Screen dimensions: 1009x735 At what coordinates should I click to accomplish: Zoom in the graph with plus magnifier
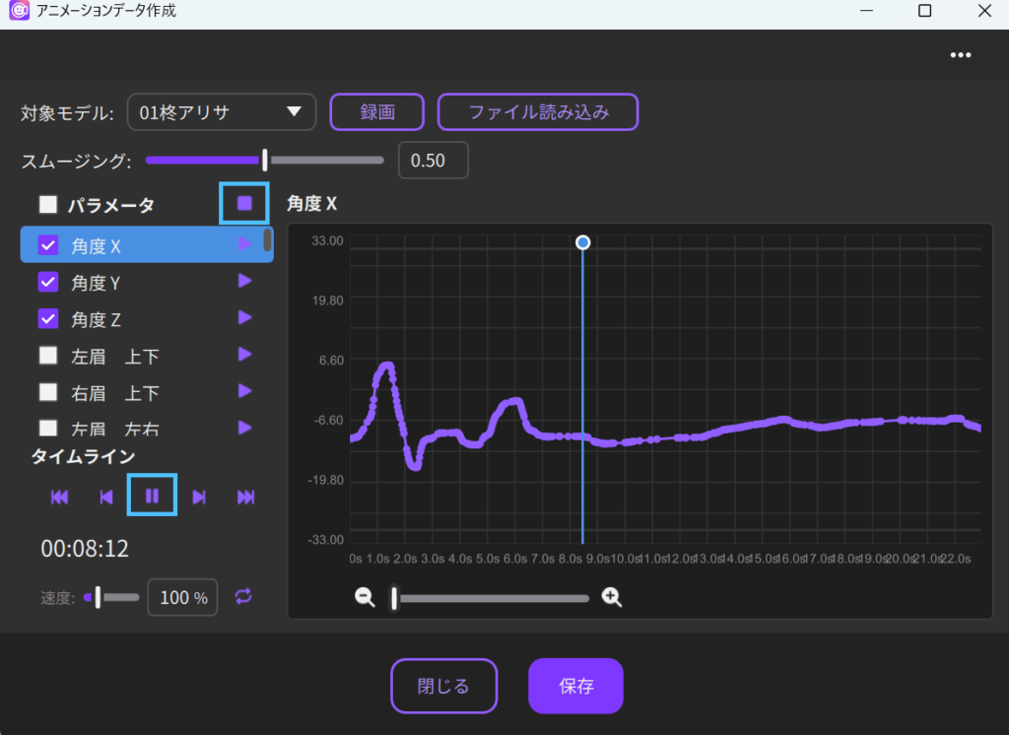[x=612, y=597]
